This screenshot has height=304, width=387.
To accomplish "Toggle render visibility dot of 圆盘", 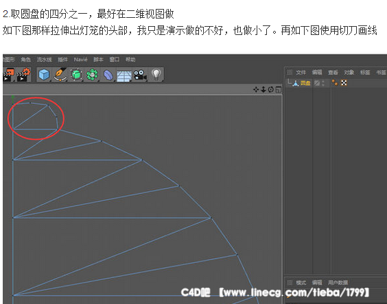I will coord(323,85).
